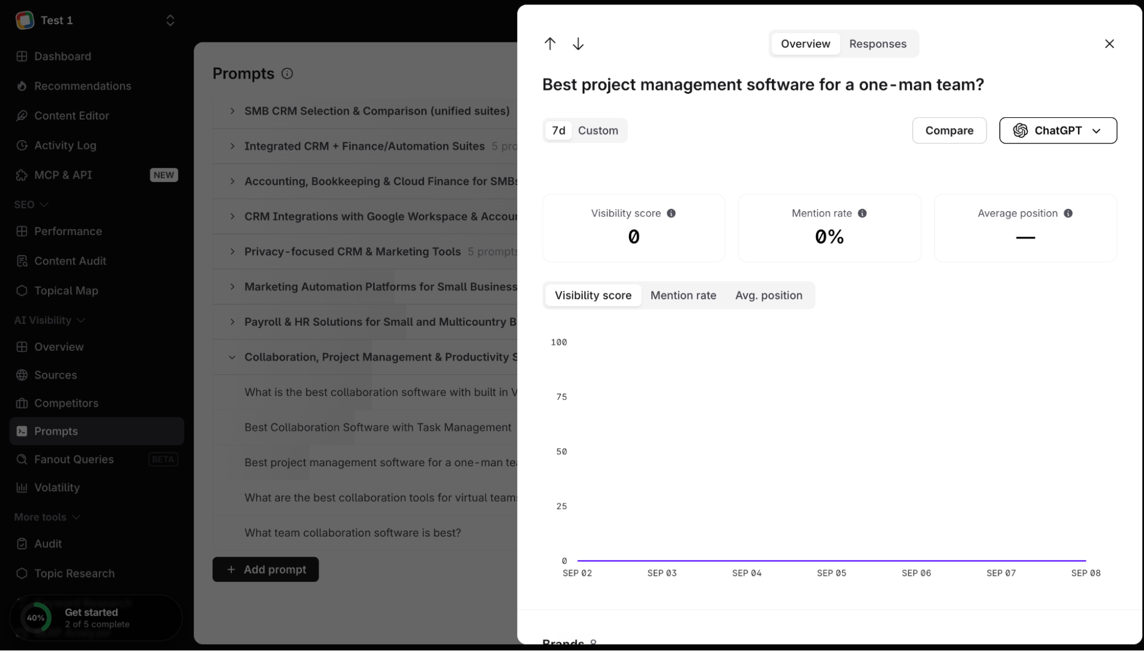Click the Add prompt button
The height and width of the screenshot is (651, 1144).
click(266, 570)
